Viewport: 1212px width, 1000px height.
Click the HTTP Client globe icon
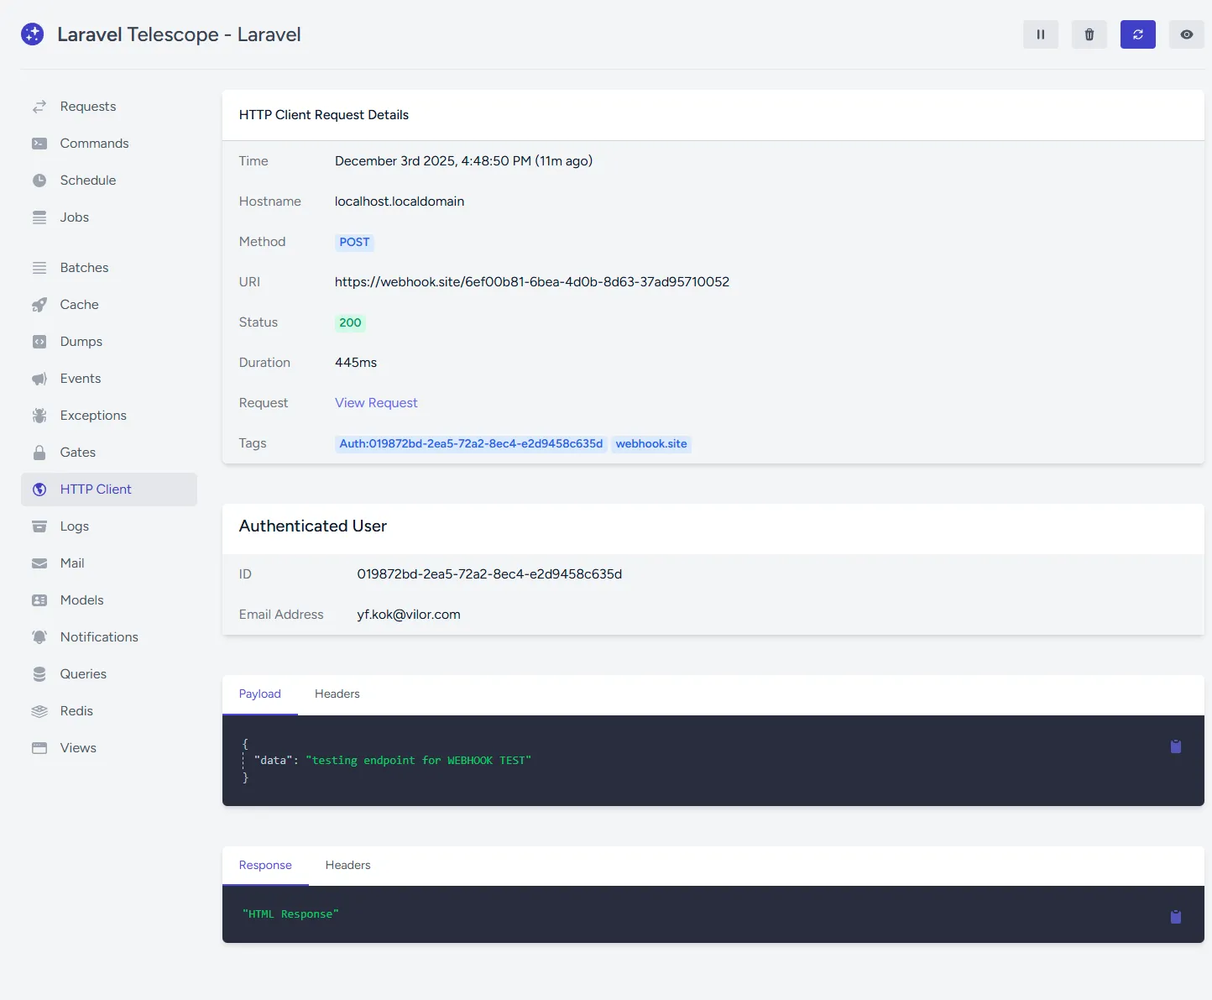39,490
